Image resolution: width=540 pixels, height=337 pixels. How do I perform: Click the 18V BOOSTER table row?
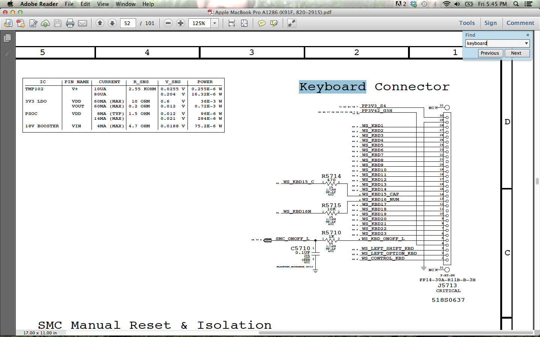coord(123,126)
